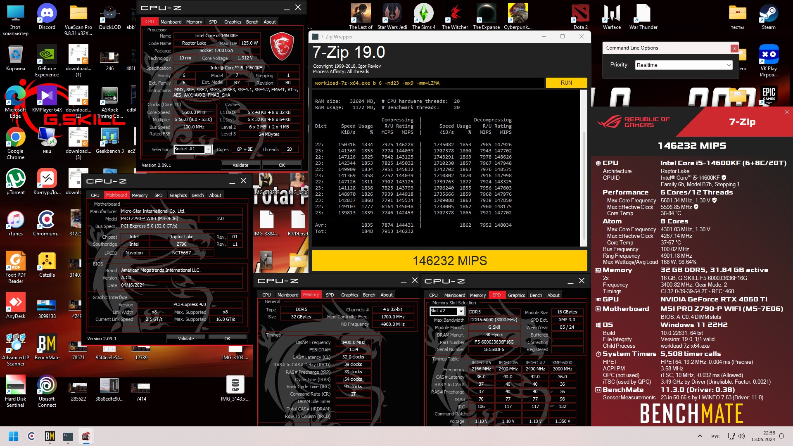The height and width of the screenshot is (446, 793).
Task: Click the taskbar clock showing 22:53
Action: (x=763, y=436)
